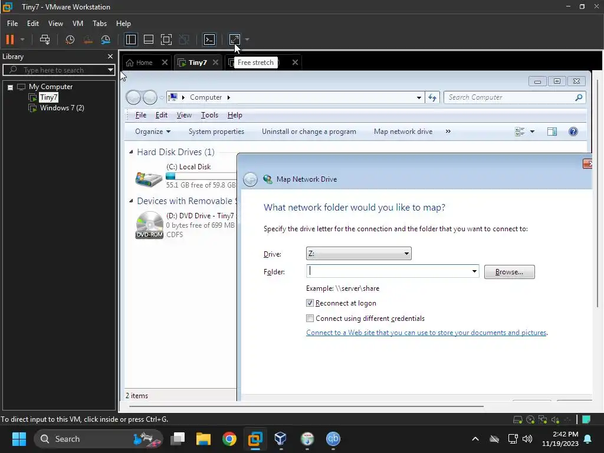Screen dimensions: 604x453
Task: Click the back arrow in Map Network Drive
Action: (x=250, y=179)
